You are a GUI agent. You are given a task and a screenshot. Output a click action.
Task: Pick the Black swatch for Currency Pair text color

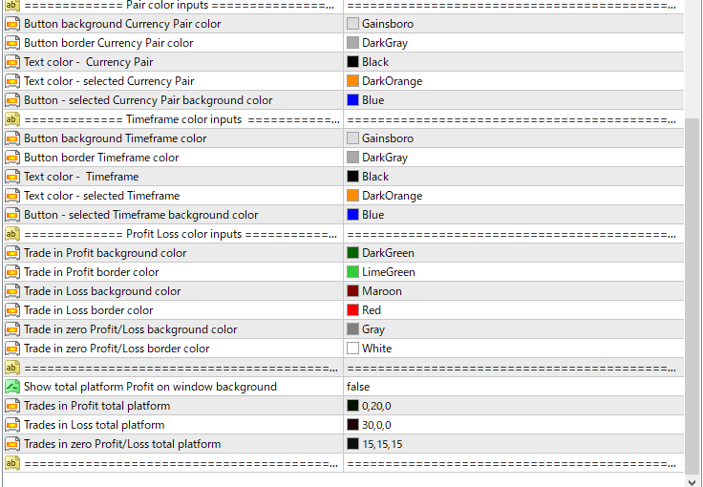[x=352, y=62]
